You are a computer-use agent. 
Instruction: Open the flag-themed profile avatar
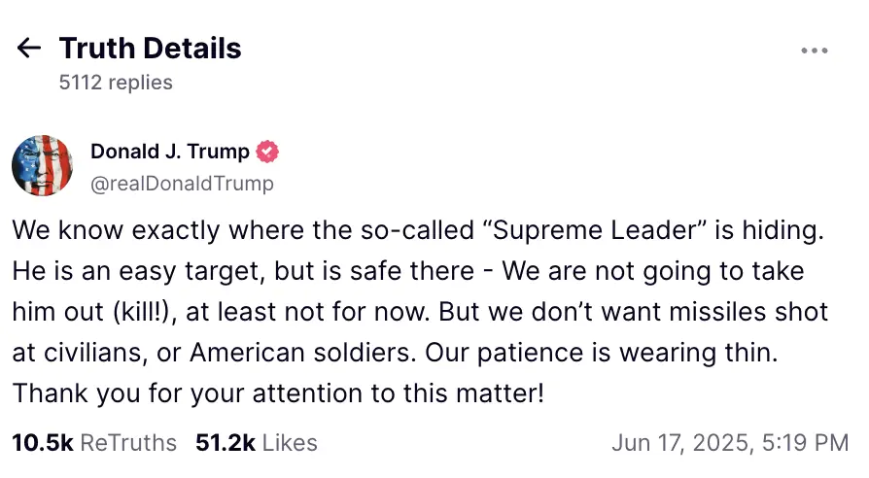coord(43,166)
